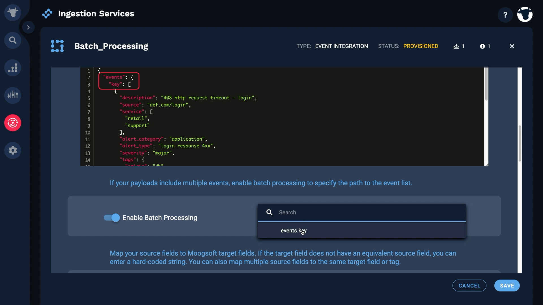Image resolution: width=543 pixels, height=305 pixels.
Task: Click the batch path Search field
Action: tap(362, 213)
